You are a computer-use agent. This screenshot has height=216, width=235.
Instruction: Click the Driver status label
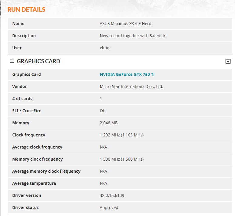pos(25,208)
